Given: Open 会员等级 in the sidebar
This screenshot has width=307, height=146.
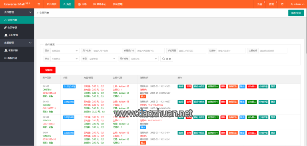Looking at the screenshot, I should 17,28.
